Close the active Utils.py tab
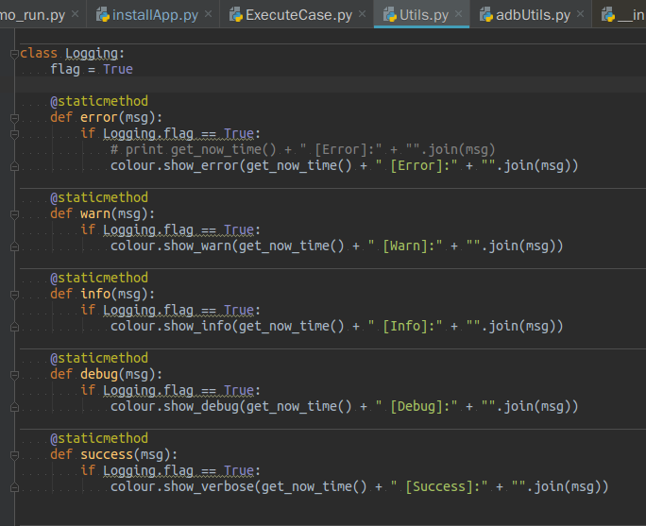The height and width of the screenshot is (526, 646). coord(458,15)
